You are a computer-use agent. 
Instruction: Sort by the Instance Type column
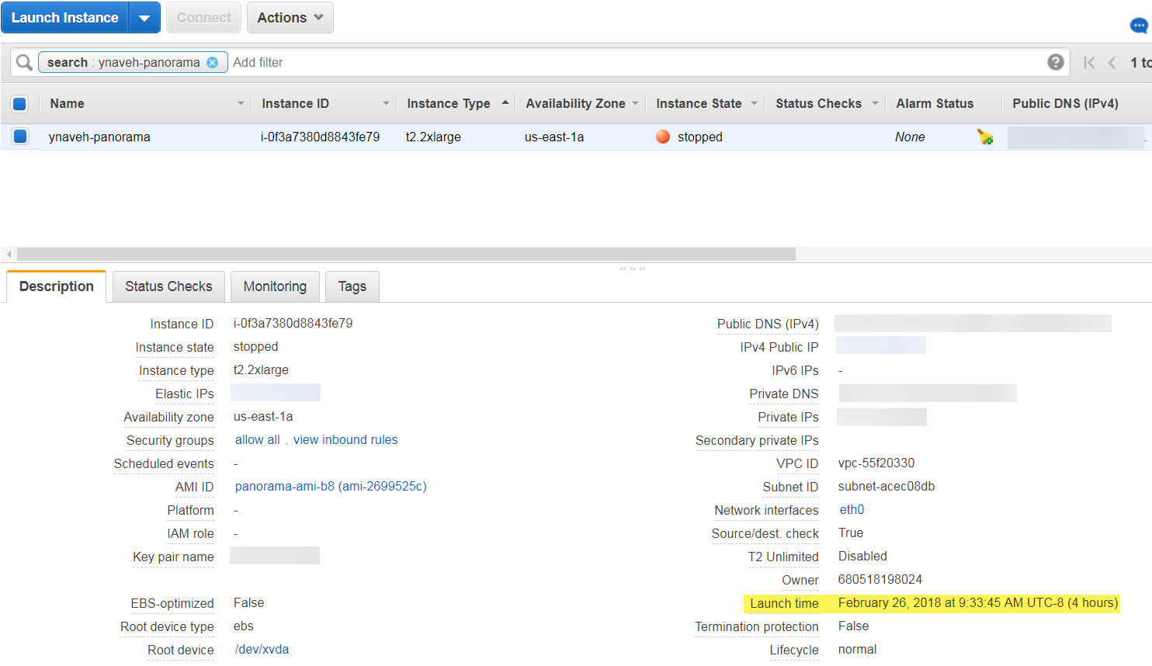448,103
